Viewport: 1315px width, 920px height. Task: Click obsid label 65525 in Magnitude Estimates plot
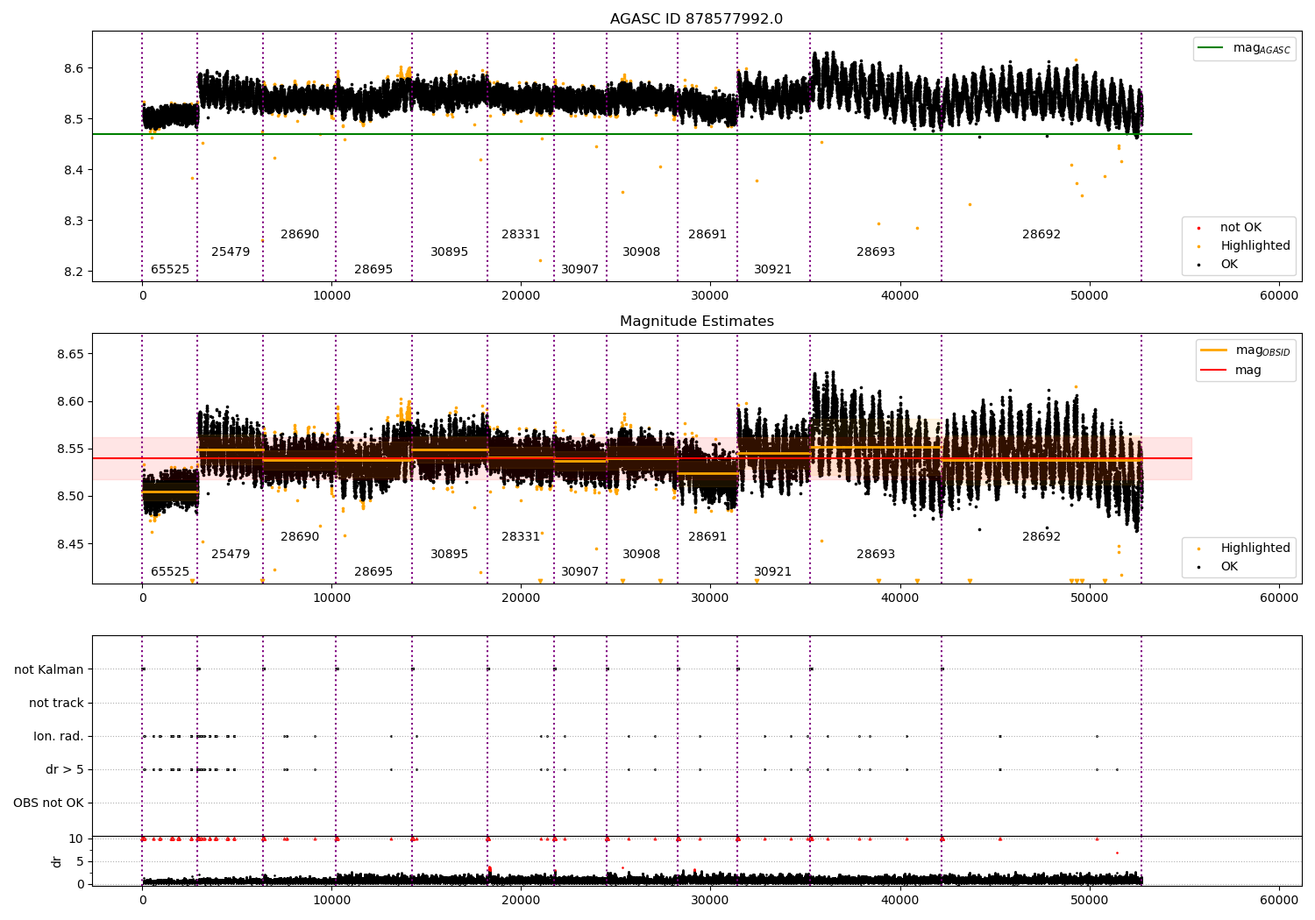170,572
